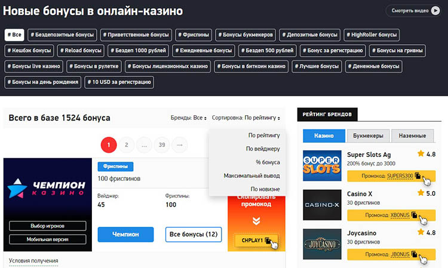Image resolution: width=448 pixels, height=268 pixels.
Task: Click the Super Slots star rating icon
Action: [x=421, y=153]
